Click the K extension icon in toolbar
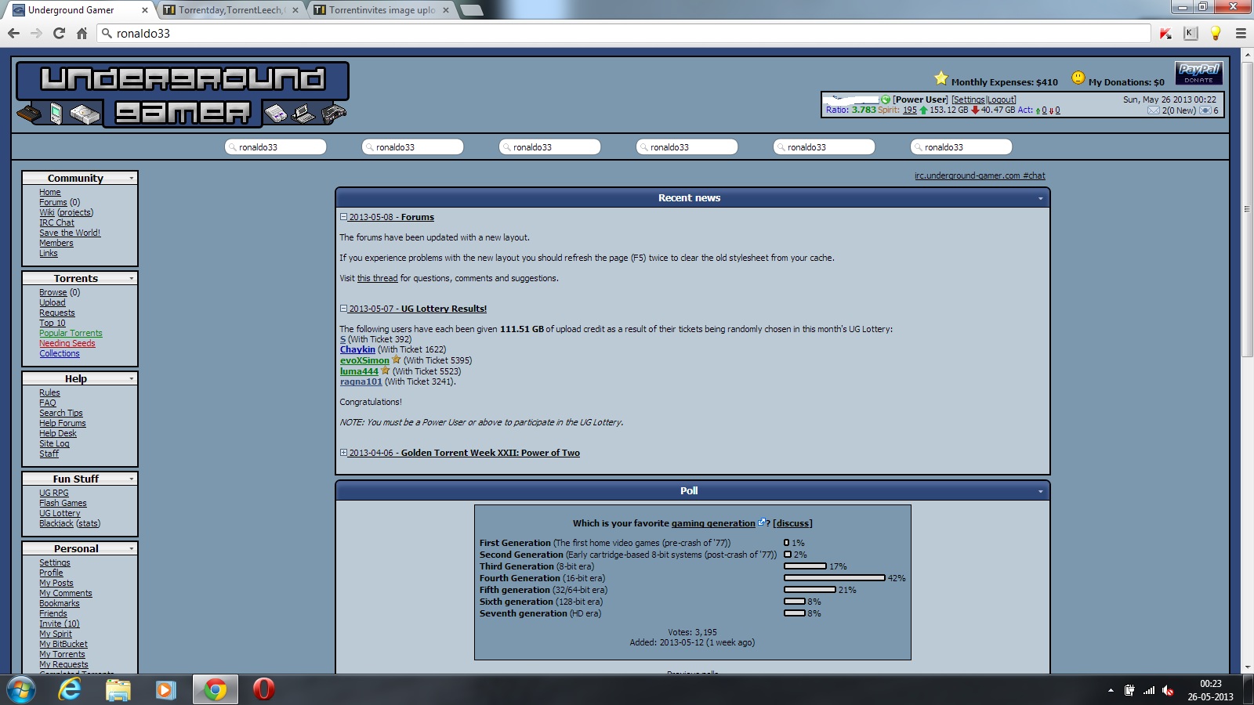 pyautogui.click(x=1191, y=33)
